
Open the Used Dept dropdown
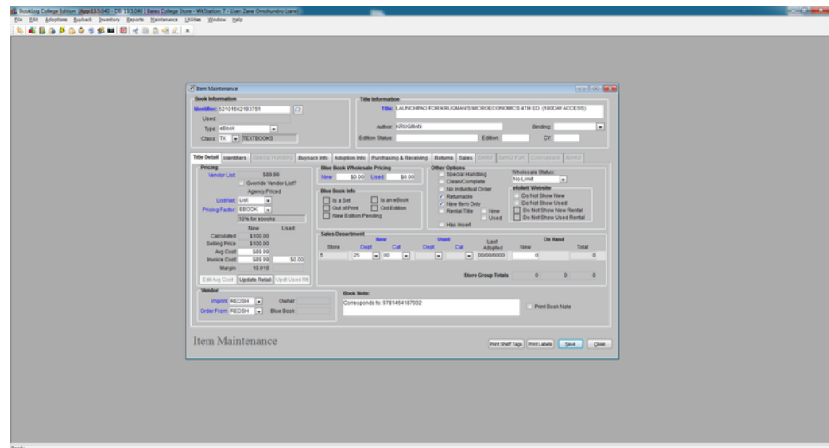point(438,256)
